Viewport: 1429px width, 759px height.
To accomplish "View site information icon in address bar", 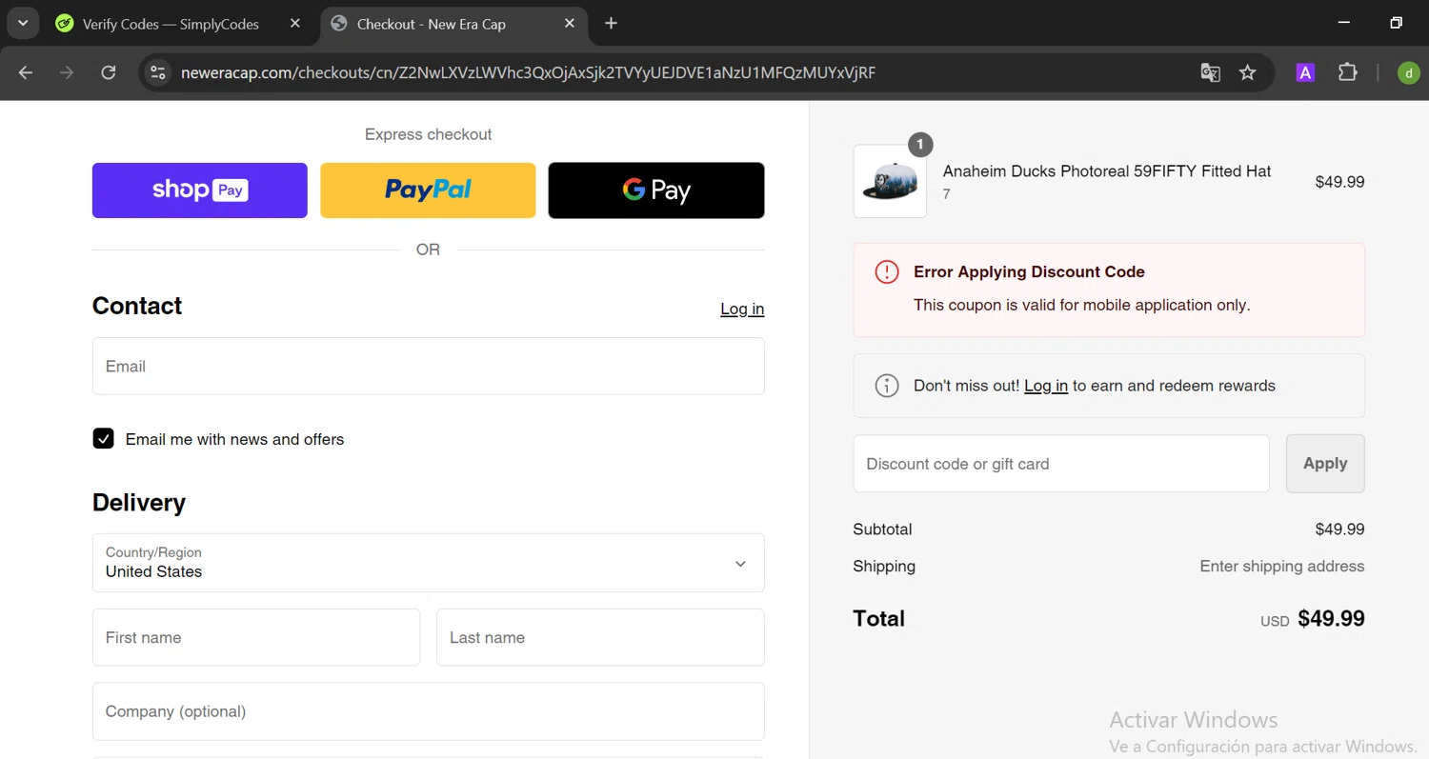I will 158,72.
